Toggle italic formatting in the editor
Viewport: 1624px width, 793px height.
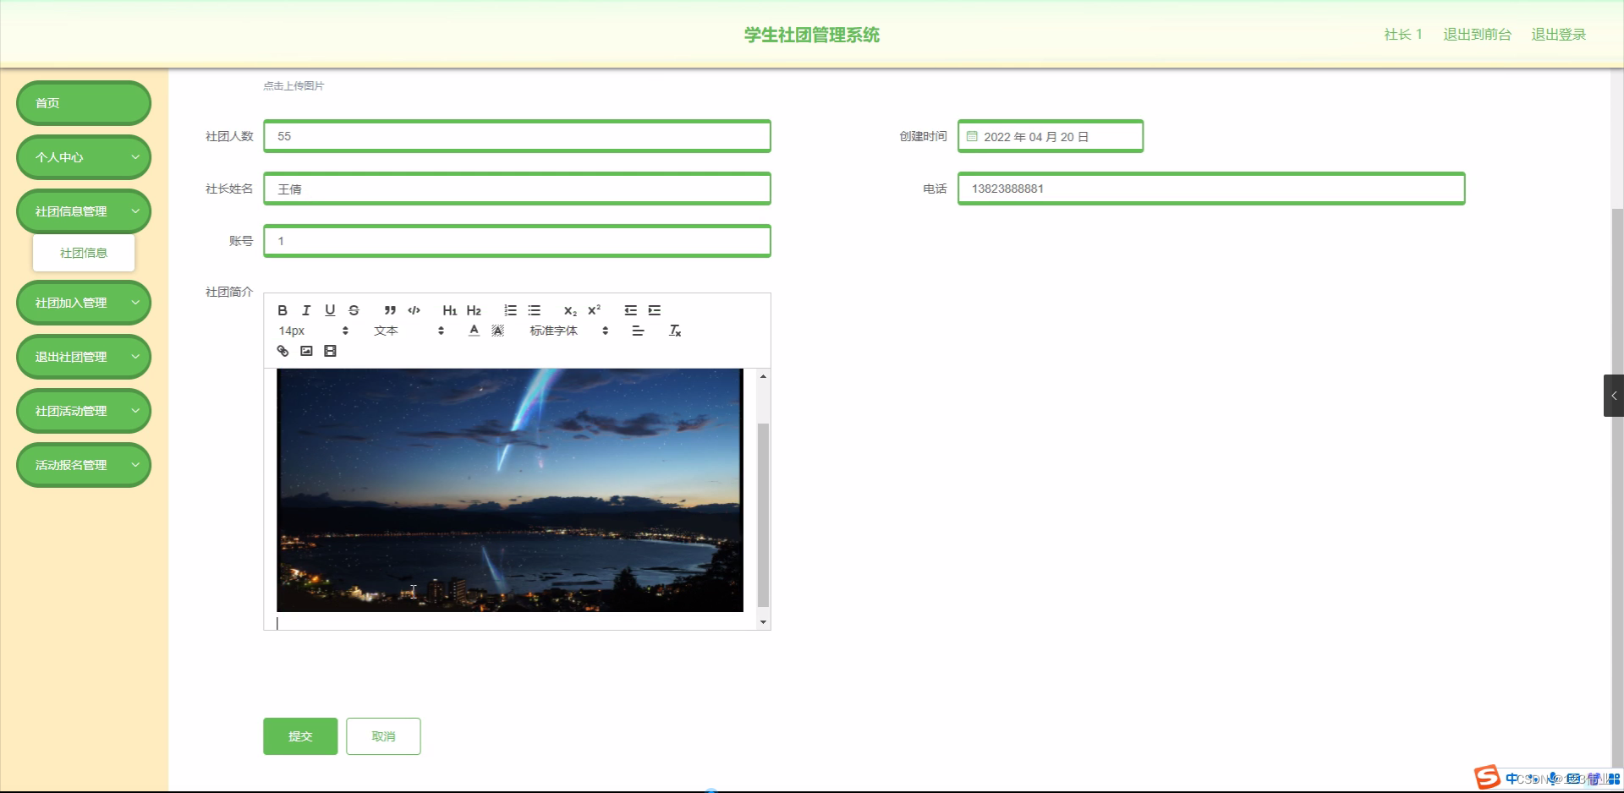pos(306,310)
